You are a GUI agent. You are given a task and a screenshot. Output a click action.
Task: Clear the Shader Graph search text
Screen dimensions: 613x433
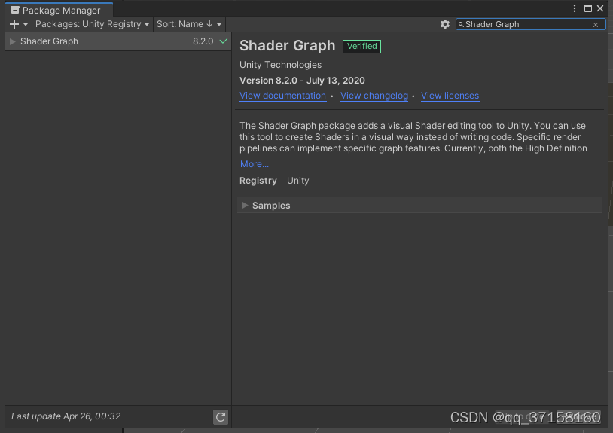point(596,25)
